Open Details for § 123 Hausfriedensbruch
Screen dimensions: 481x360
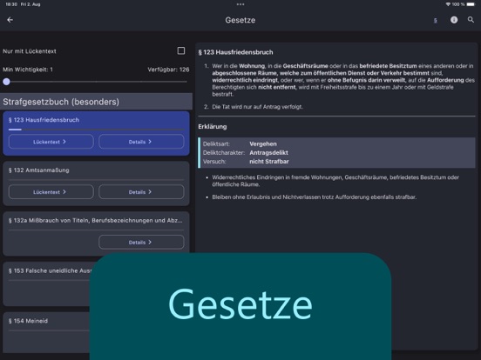[141, 142]
